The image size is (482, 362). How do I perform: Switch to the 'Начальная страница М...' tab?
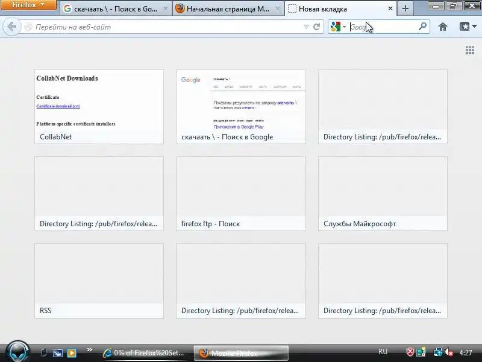(228, 9)
